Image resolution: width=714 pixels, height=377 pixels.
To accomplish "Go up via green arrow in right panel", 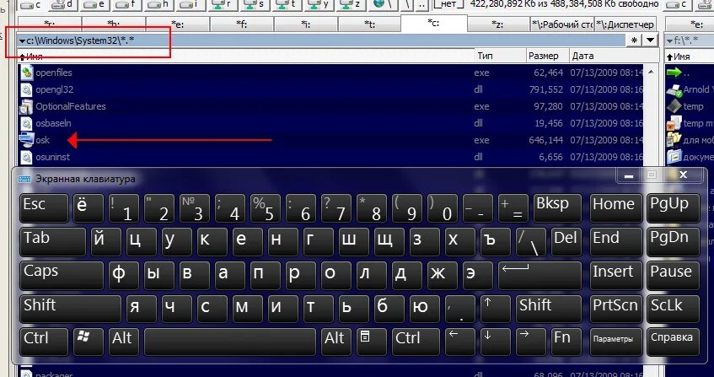I will tap(674, 73).
